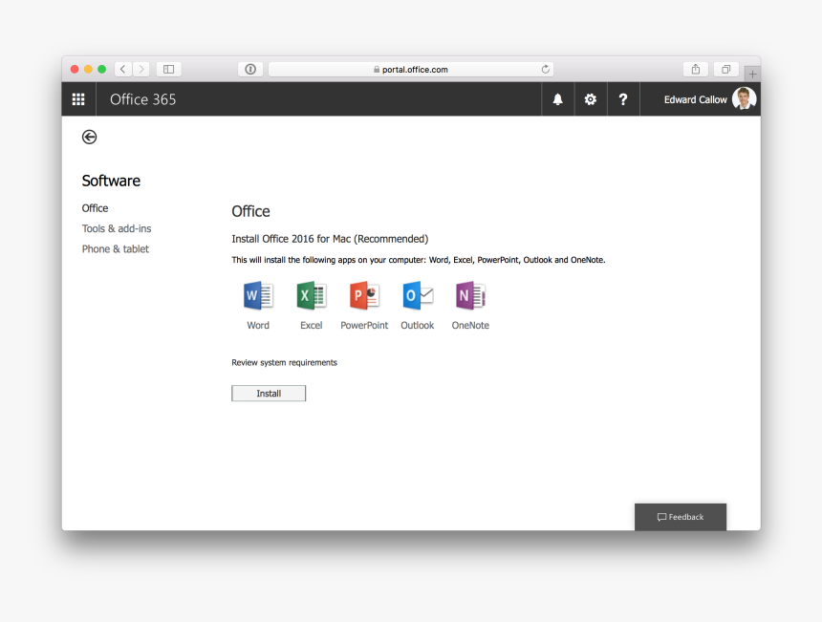Open the Office 365 app launcher grid
This screenshot has width=822, height=622.
click(78, 99)
